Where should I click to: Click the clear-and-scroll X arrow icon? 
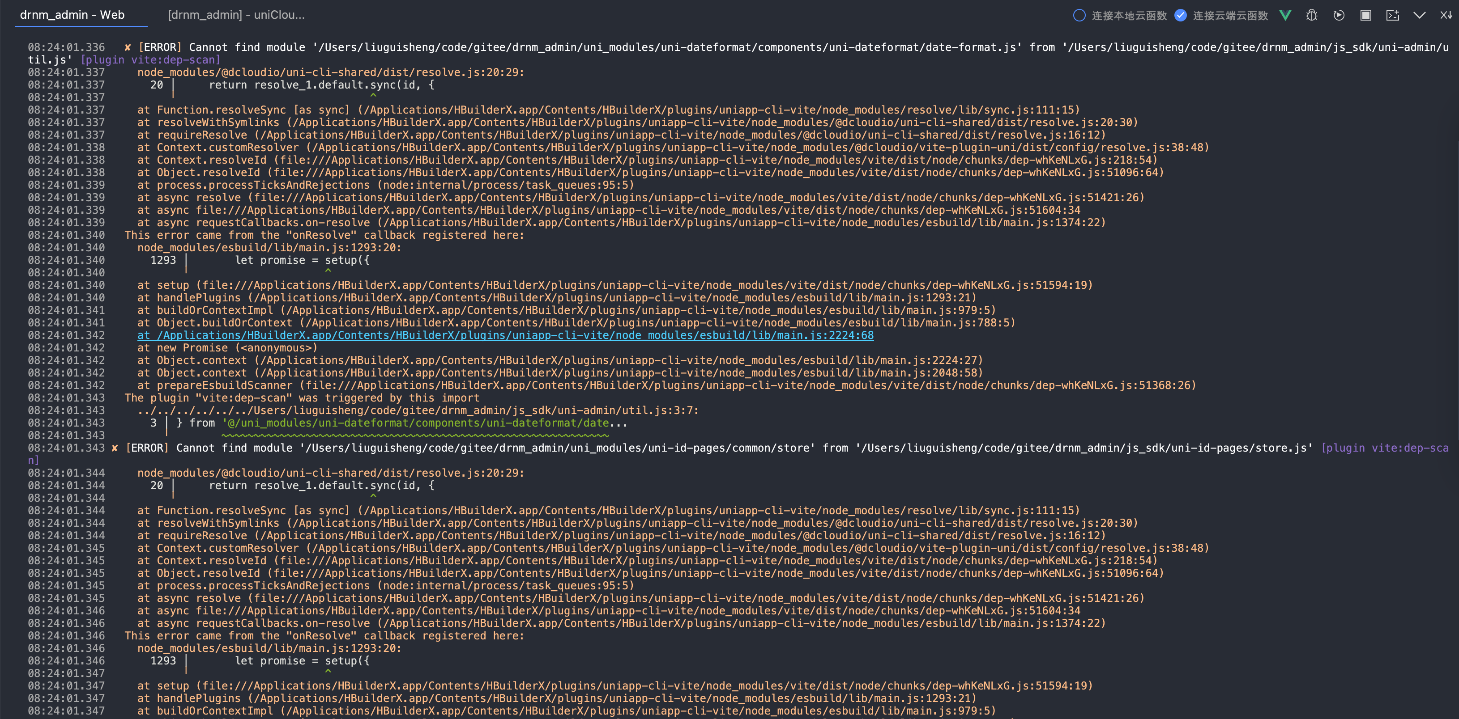[x=1446, y=15]
